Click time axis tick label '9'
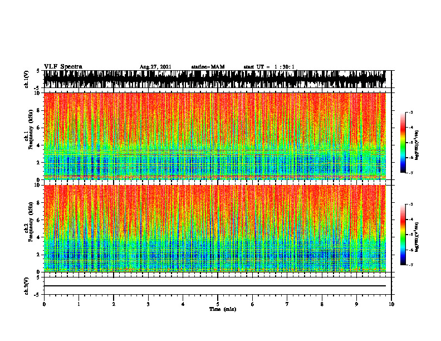441x341 pixels. point(356,304)
